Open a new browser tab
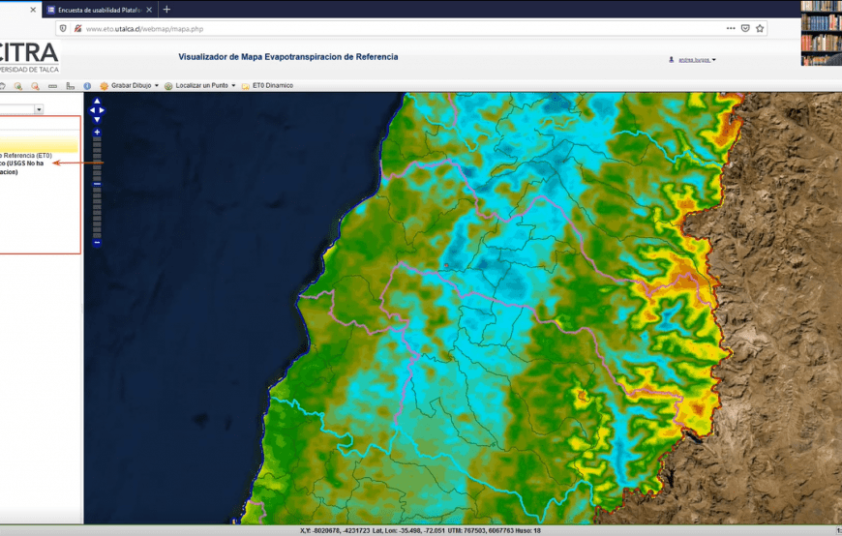842x536 pixels. 166,9
